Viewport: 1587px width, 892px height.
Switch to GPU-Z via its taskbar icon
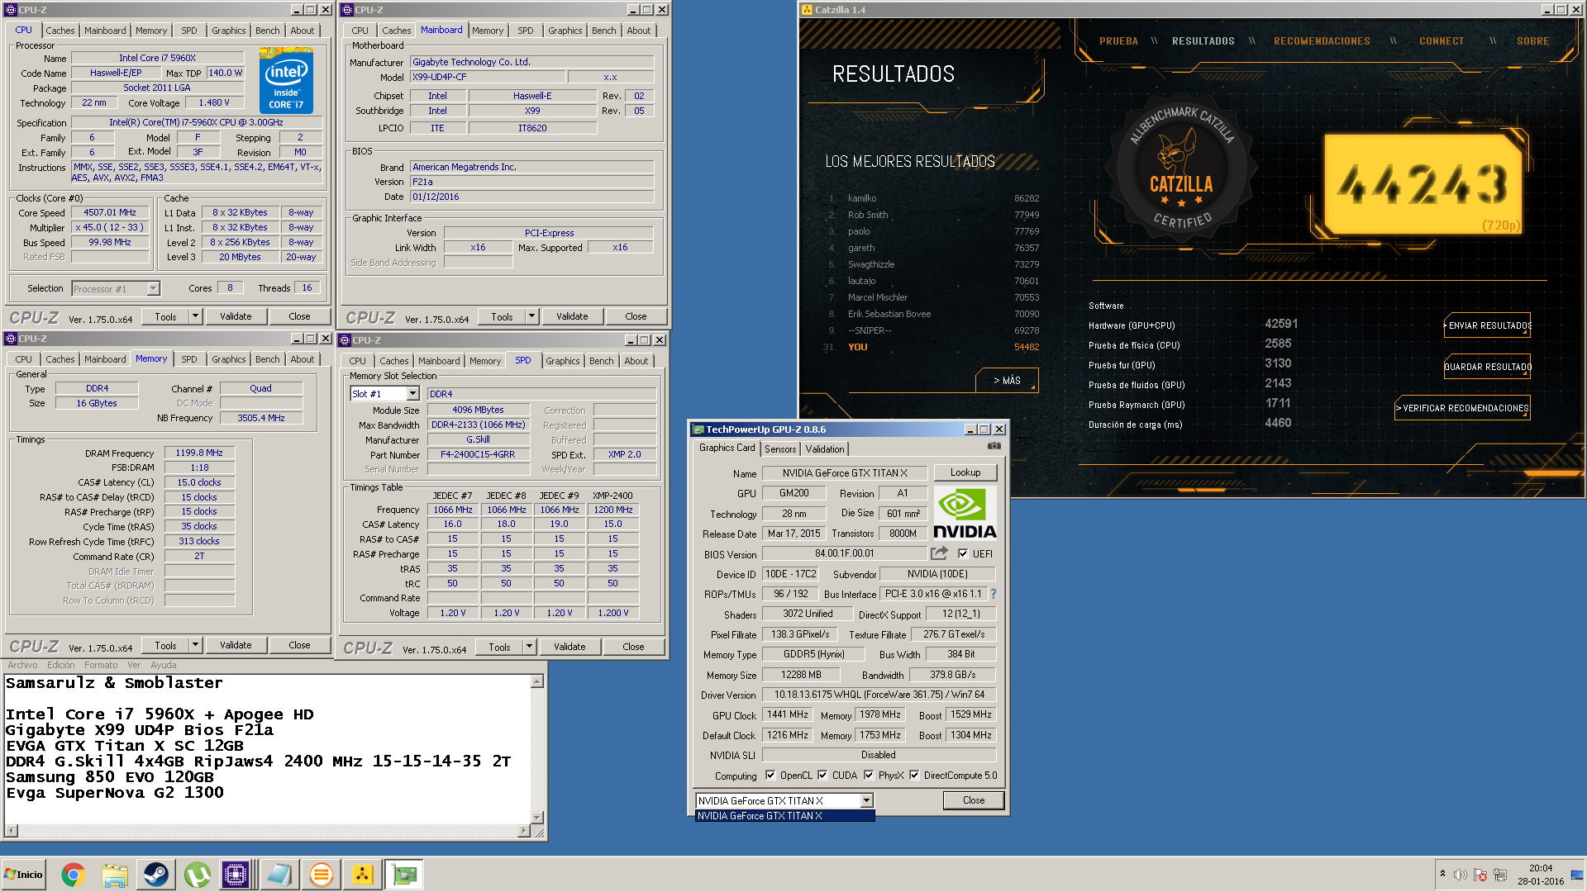(405, 875)
